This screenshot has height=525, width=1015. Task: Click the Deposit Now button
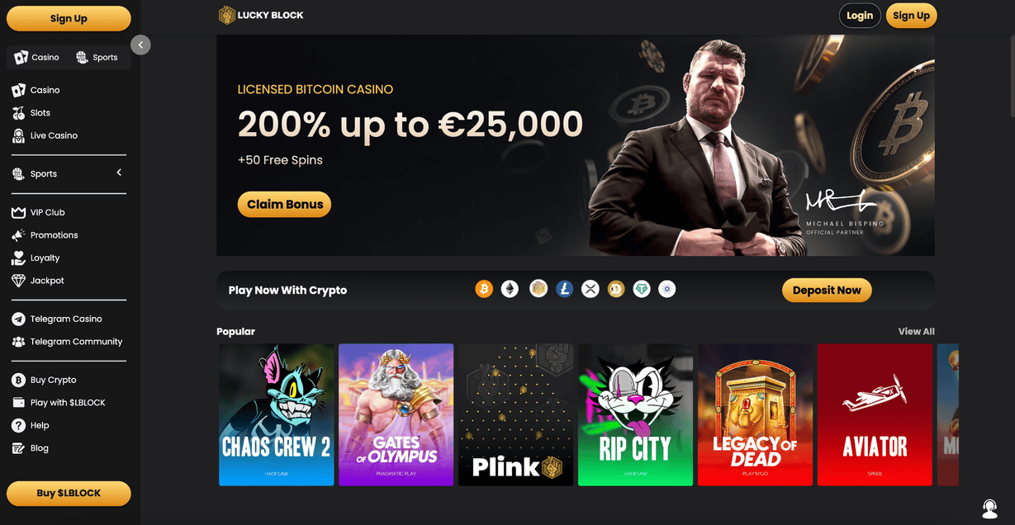click(827, 290)
